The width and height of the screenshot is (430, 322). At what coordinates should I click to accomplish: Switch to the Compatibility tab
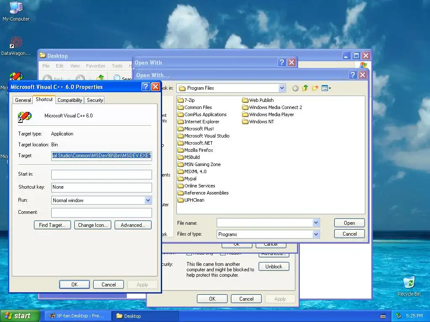(70, 100)
